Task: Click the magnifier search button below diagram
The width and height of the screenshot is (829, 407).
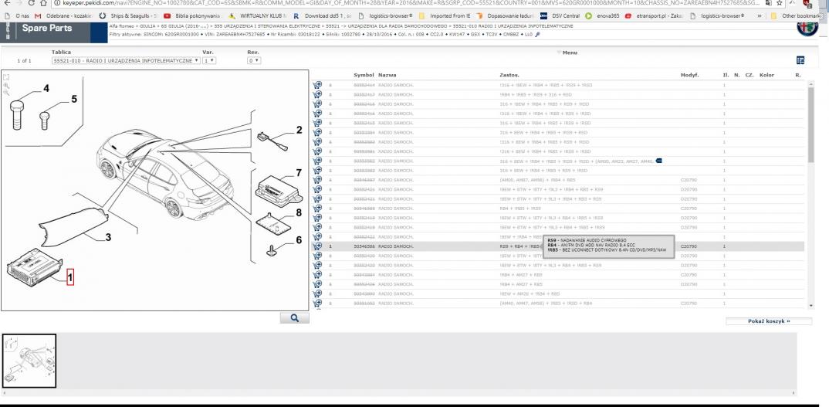Action: click(x=294, y=317)
